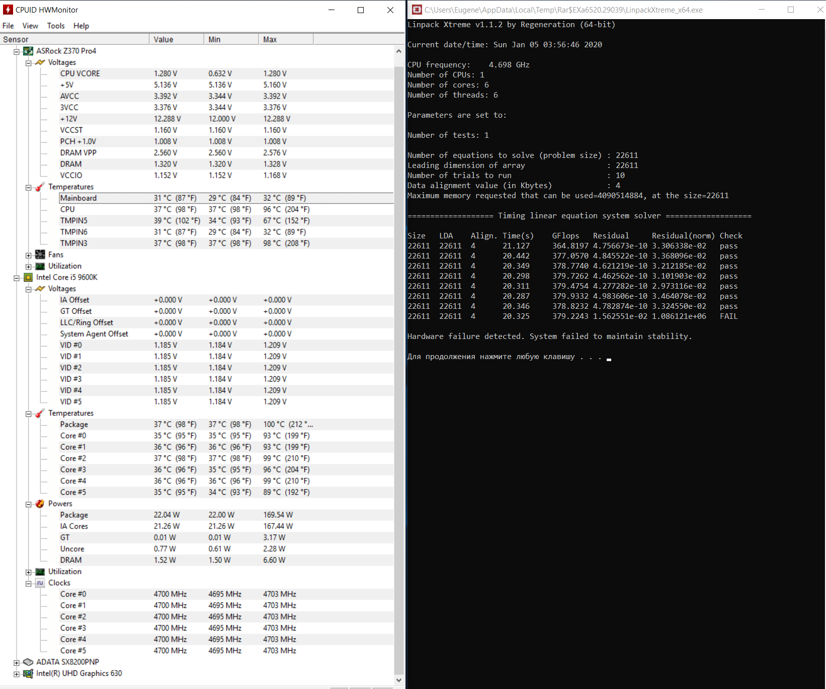The width and height of the screenshot is (826, 689).
Task: Select the IA Cores power row
Action: [226, 526]
